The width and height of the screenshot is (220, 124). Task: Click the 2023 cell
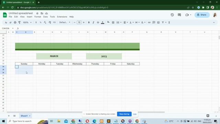[x=104, y=56]
